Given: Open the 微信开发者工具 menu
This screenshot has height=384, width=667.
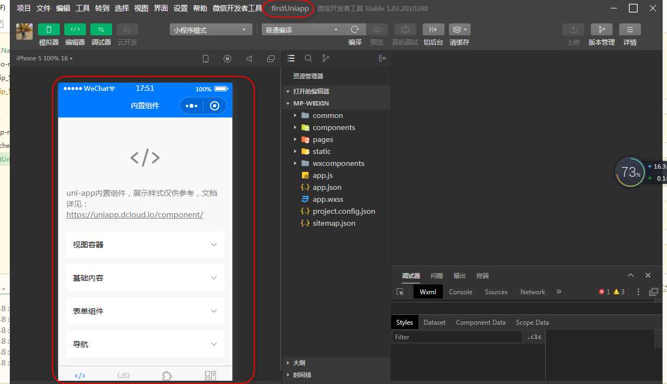Looking at the screenshot, I should pyautogui.click(x=238, y=8).
